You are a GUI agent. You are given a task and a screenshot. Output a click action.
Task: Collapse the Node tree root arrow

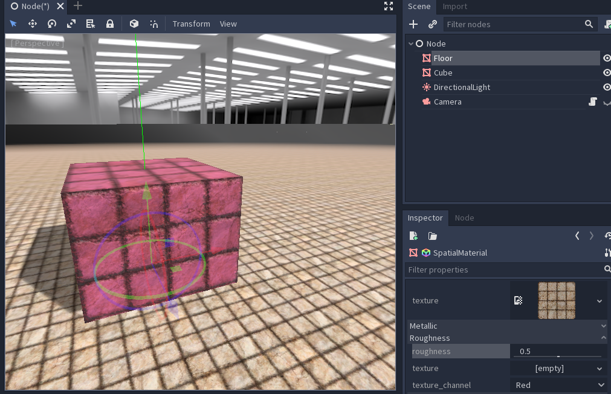411,44
